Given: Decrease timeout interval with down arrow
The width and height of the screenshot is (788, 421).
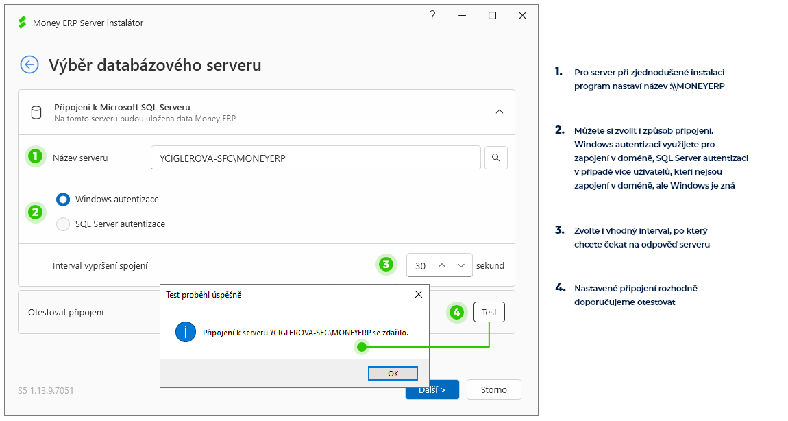Looking at the screenshot, I should pyautogui.click(x=461, y=265).
